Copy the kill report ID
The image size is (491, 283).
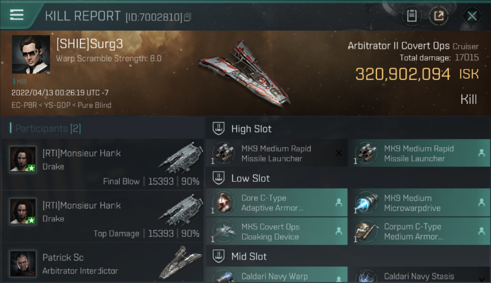click(188, 17)
